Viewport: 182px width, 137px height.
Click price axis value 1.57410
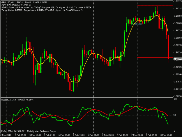tap(178, 89)
